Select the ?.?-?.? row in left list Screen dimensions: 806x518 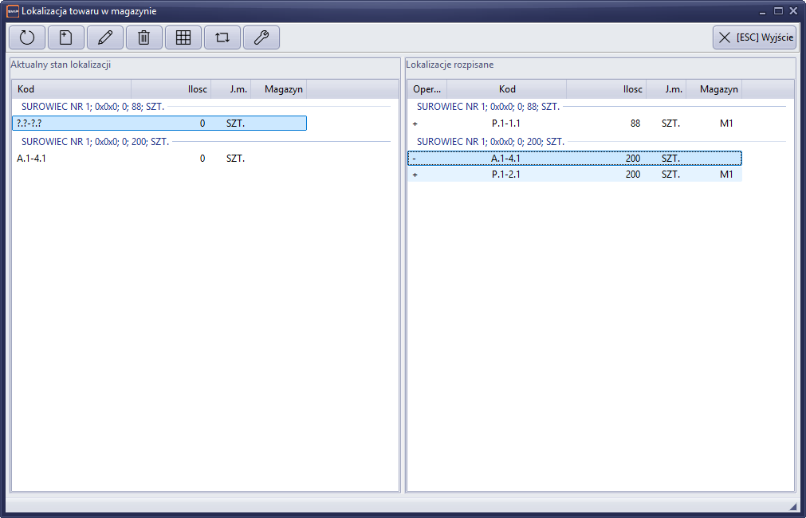click(159, 124)
